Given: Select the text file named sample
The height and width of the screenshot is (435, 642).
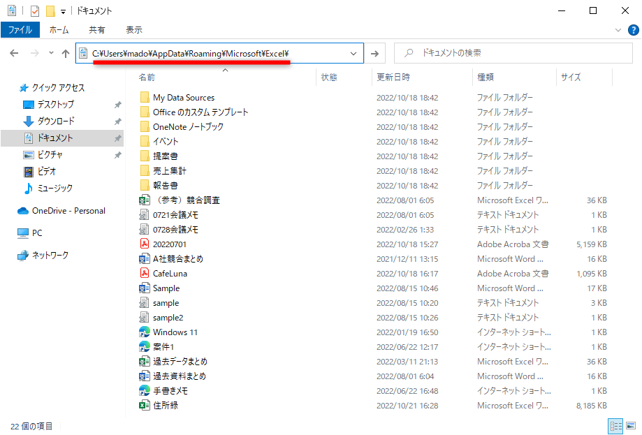Looking at the screenshot, I should coord(166,303).
